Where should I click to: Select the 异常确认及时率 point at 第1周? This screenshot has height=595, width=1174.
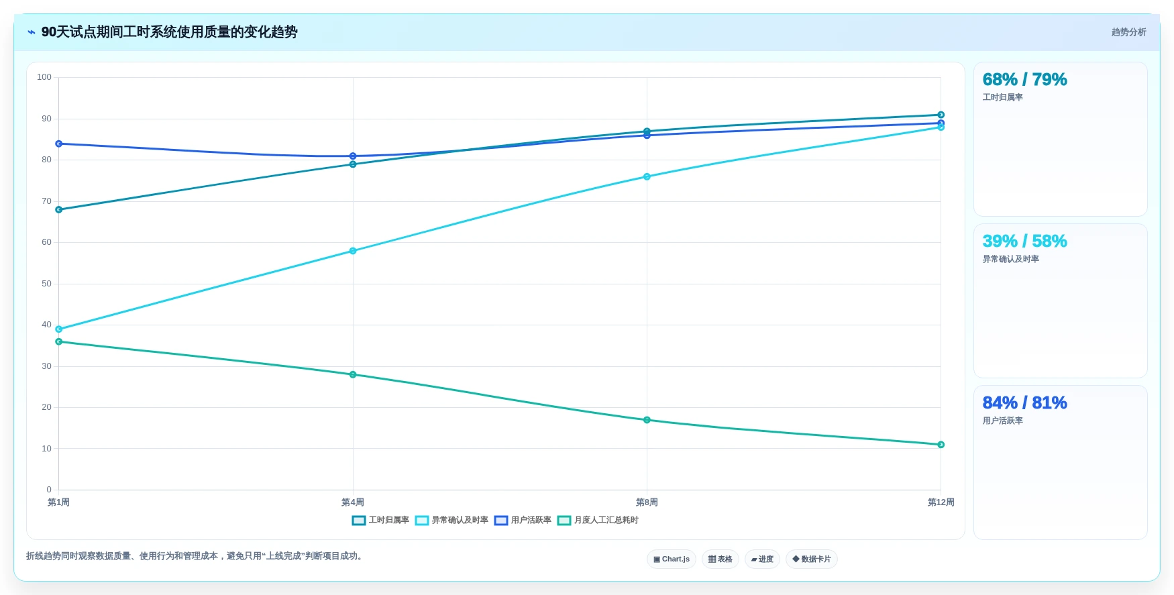(x=59, y=329)
